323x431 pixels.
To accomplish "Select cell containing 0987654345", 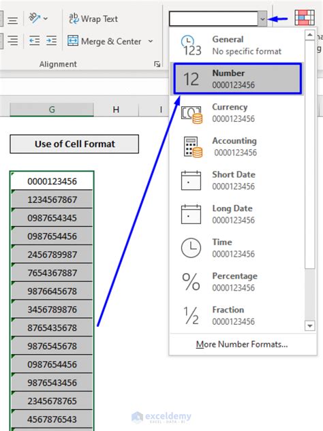I will coord(52,218).
